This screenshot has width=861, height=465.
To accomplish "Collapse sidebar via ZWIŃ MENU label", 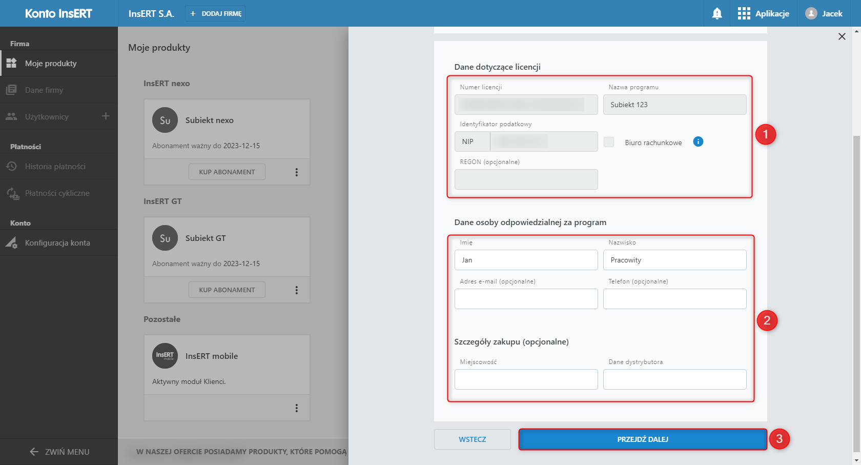I will click(x=67, y=452).
